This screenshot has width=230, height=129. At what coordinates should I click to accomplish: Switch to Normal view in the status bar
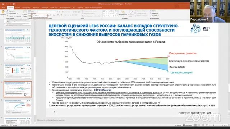click(195, 125)
